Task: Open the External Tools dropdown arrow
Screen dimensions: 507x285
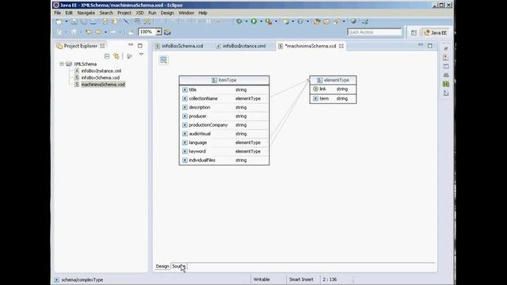Action: 276,21
